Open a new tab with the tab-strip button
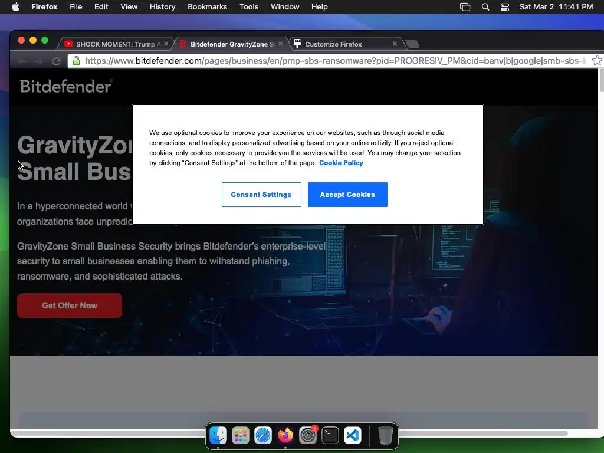This screenshot has height=453, width=604. coord(412,44)
